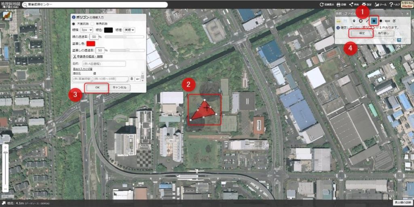Select the second path-type radio button
Screen dimensions: 414x207
93,23
